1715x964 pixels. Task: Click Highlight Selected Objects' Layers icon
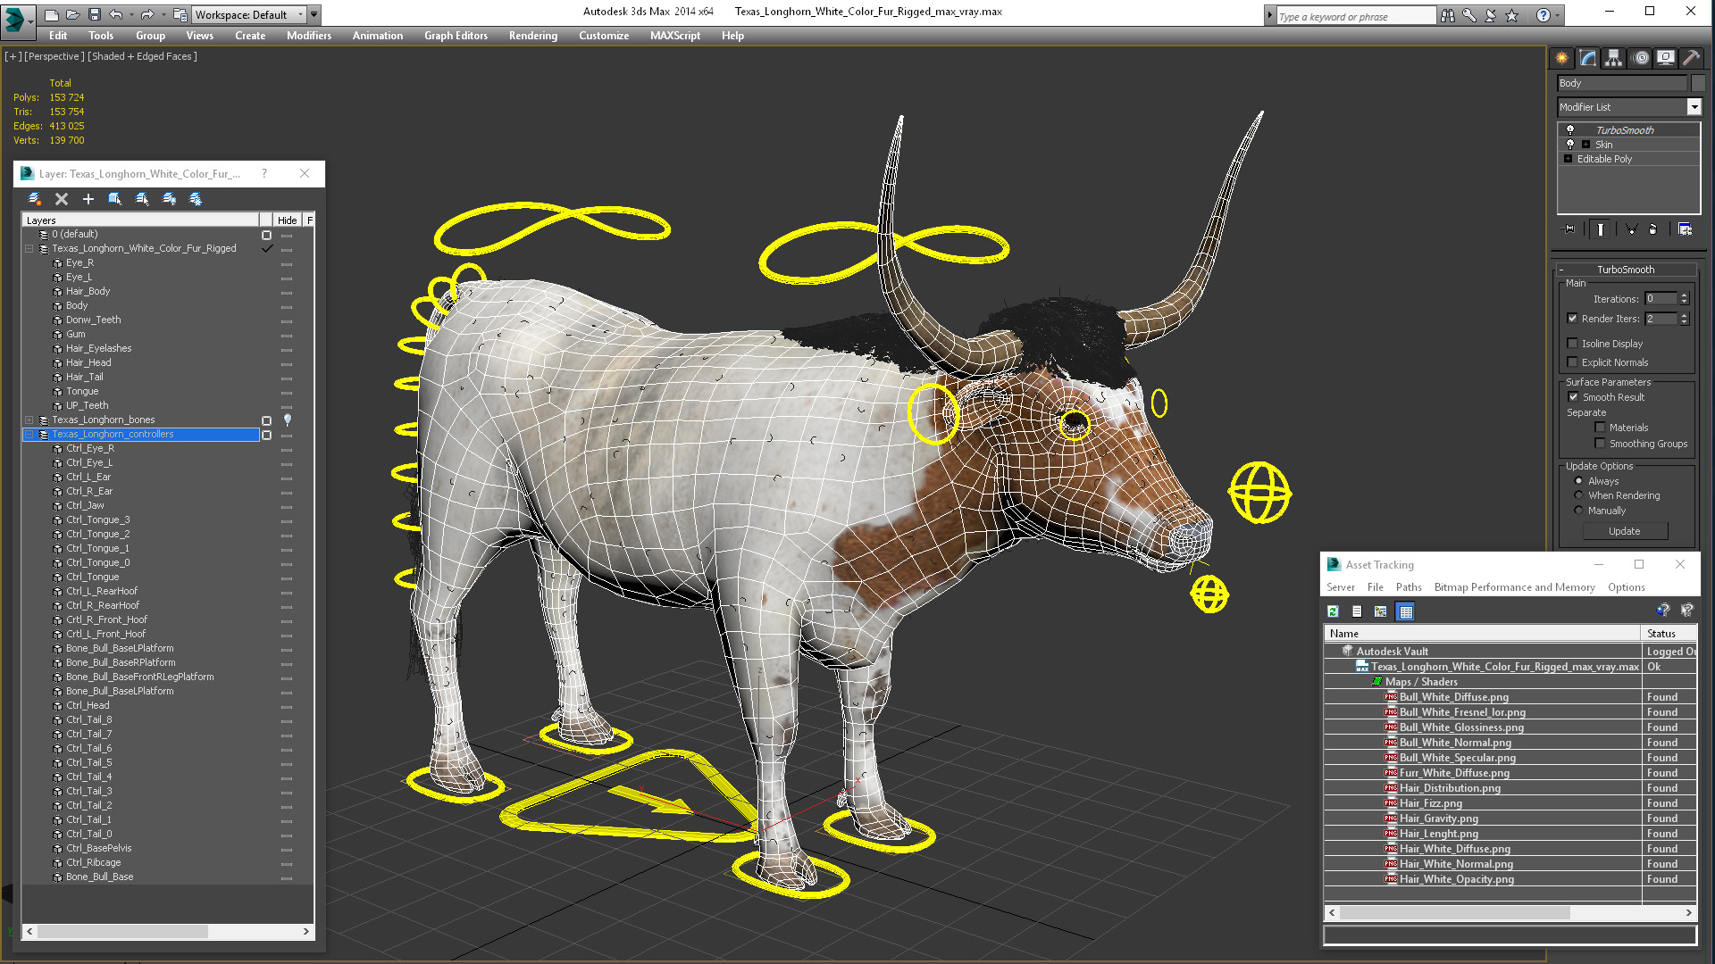[x=142, y=199]
